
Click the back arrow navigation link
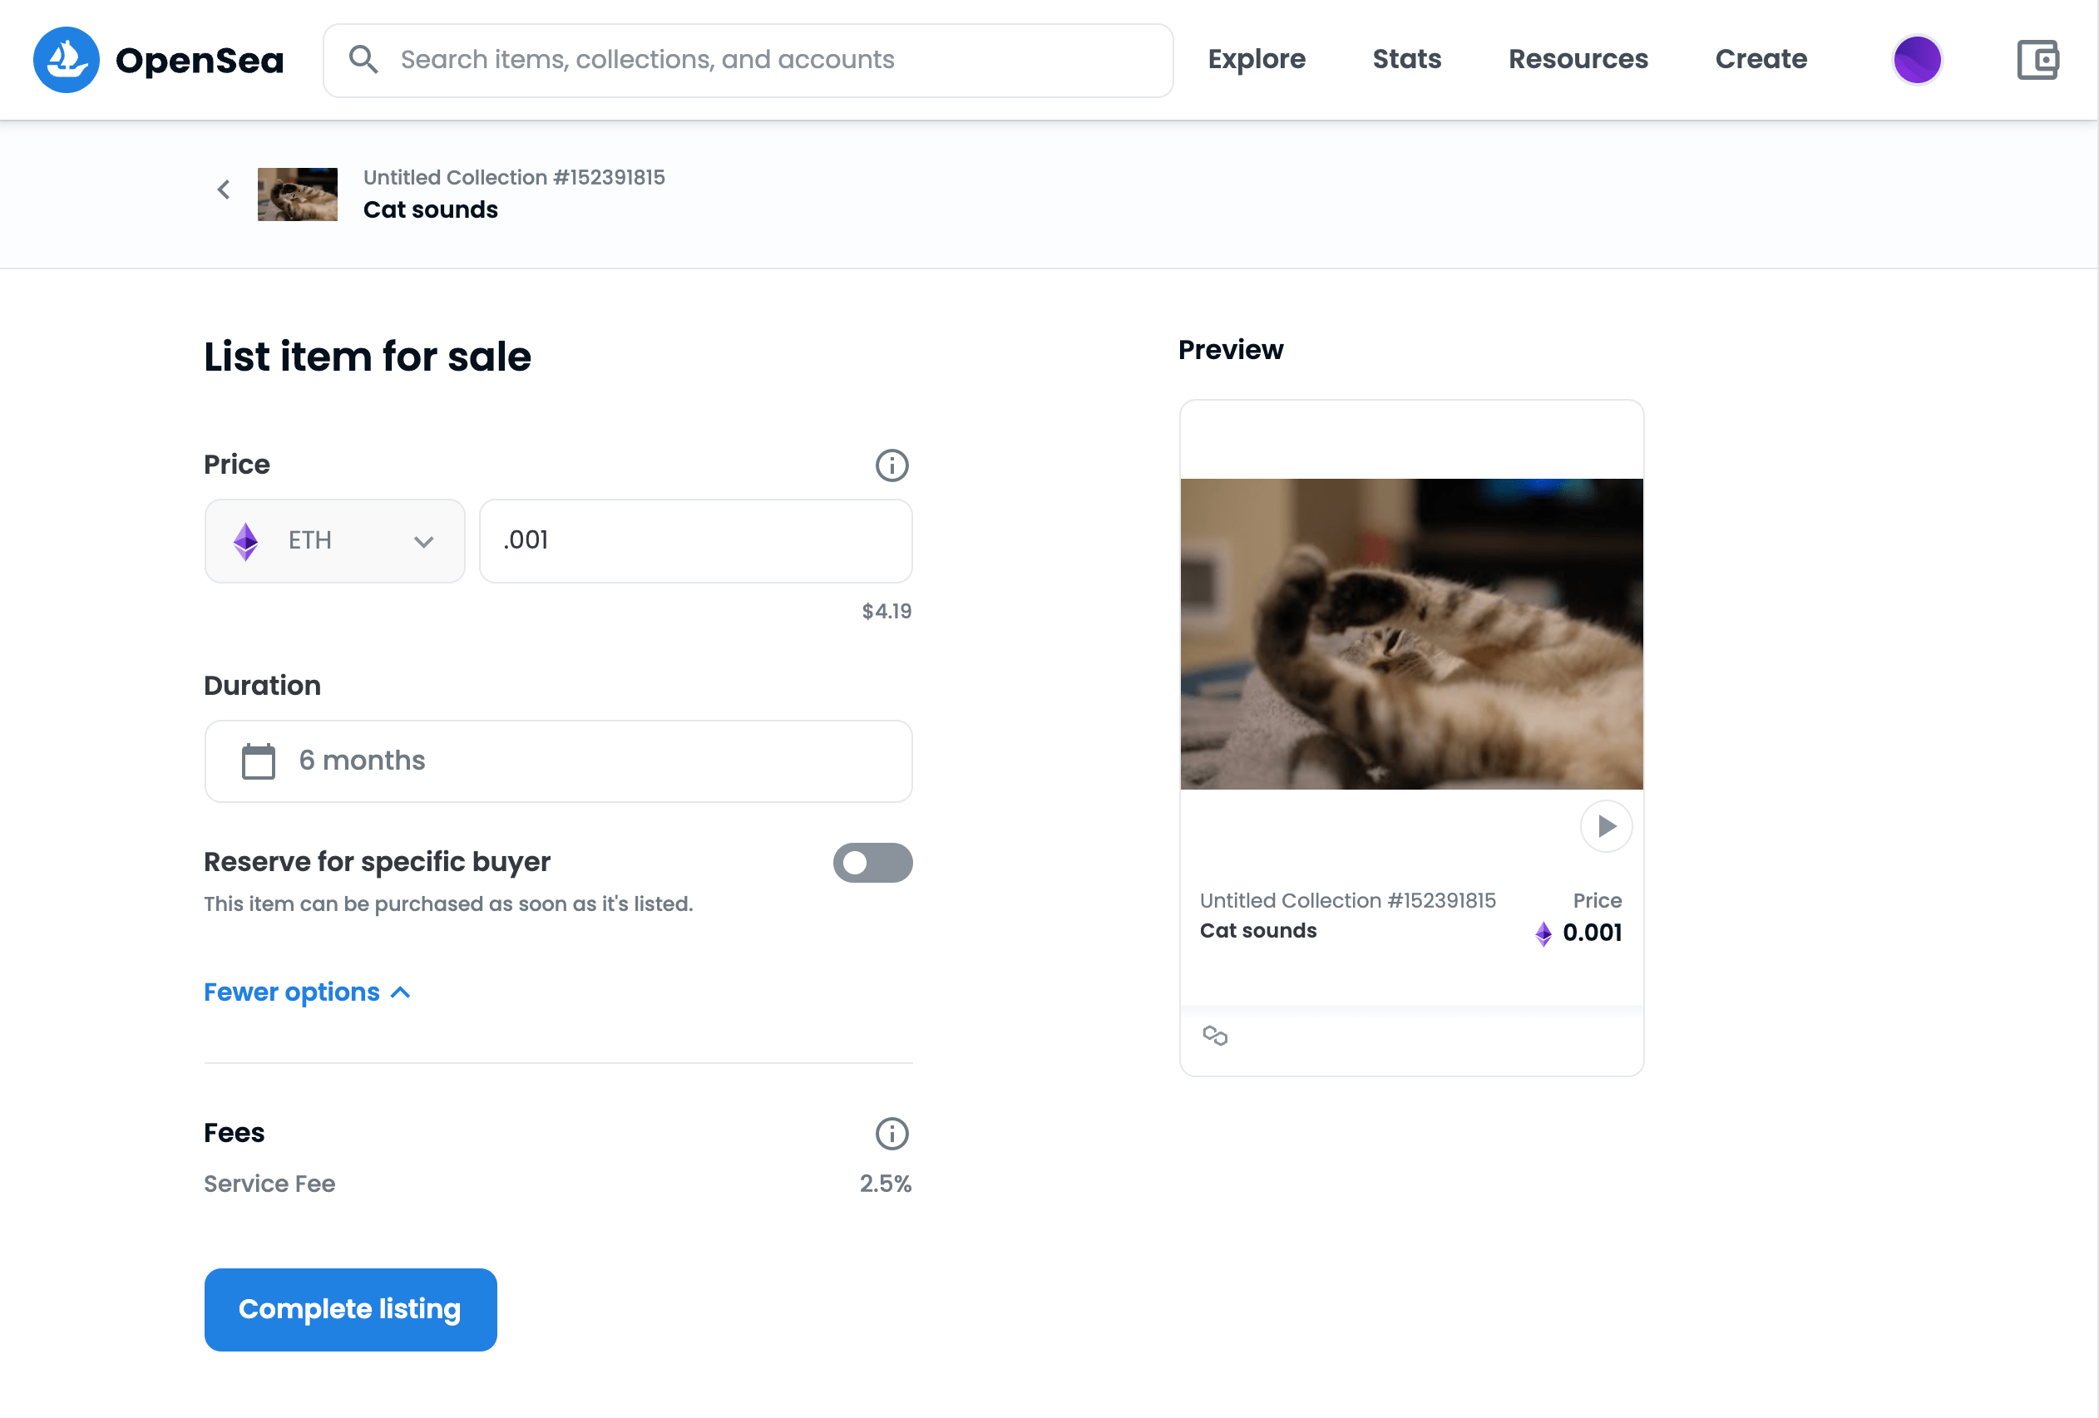point(223,190)
